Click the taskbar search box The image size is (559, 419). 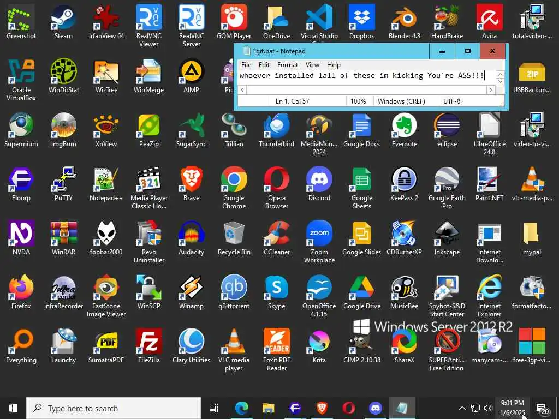click(x=114, y=408)
